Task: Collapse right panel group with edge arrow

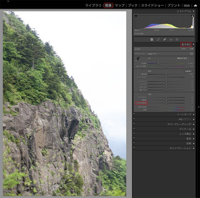Action: click(x=199, y=107)
